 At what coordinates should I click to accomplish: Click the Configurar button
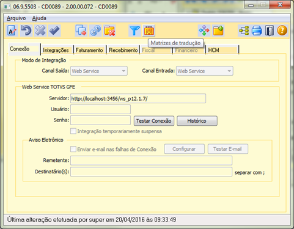click(184, 149)
